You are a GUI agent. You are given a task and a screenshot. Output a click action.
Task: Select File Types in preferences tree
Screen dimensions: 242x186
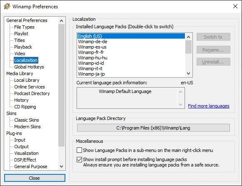24,27
